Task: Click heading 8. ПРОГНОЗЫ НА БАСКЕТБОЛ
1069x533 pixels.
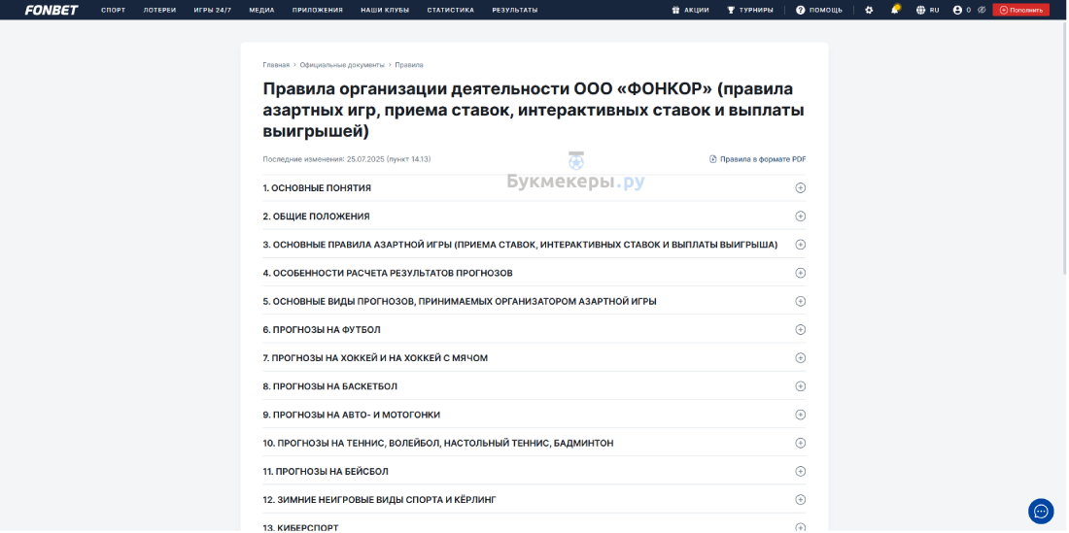Action: tap(330, 386)
